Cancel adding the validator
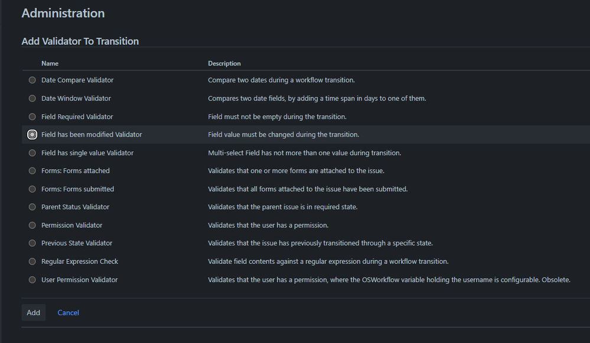The height and width of the screenshot is (343, 590). [x=68, y=312]
